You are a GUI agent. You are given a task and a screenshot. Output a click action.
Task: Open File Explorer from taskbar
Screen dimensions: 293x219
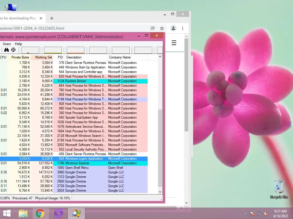point(23,213)
